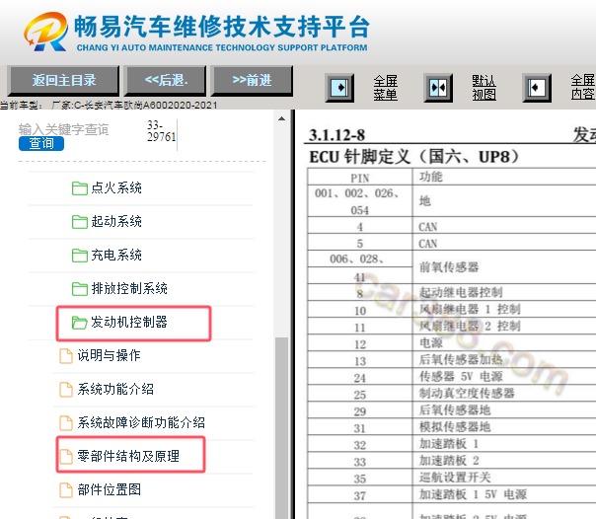Click the 前氧传感器 table cell

pyautogui.click(x=449, y=267)
